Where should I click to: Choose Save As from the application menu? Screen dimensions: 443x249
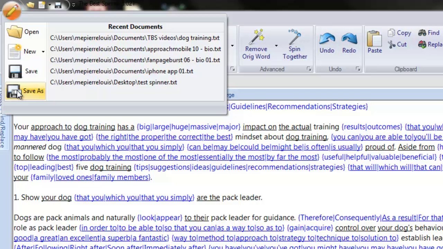26,91
